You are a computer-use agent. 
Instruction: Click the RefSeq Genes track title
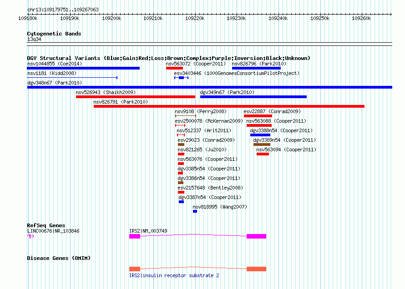46,225
